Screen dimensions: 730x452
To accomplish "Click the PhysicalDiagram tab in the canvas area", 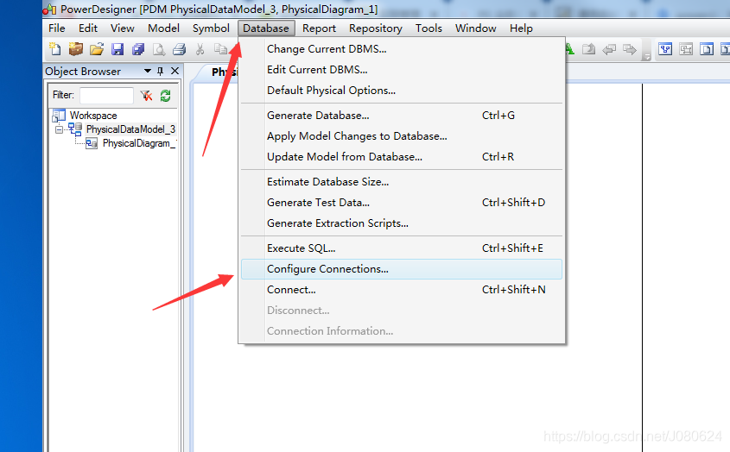I will (219, 72).
